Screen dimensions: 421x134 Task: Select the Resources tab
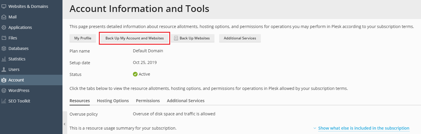pos(80,101)
